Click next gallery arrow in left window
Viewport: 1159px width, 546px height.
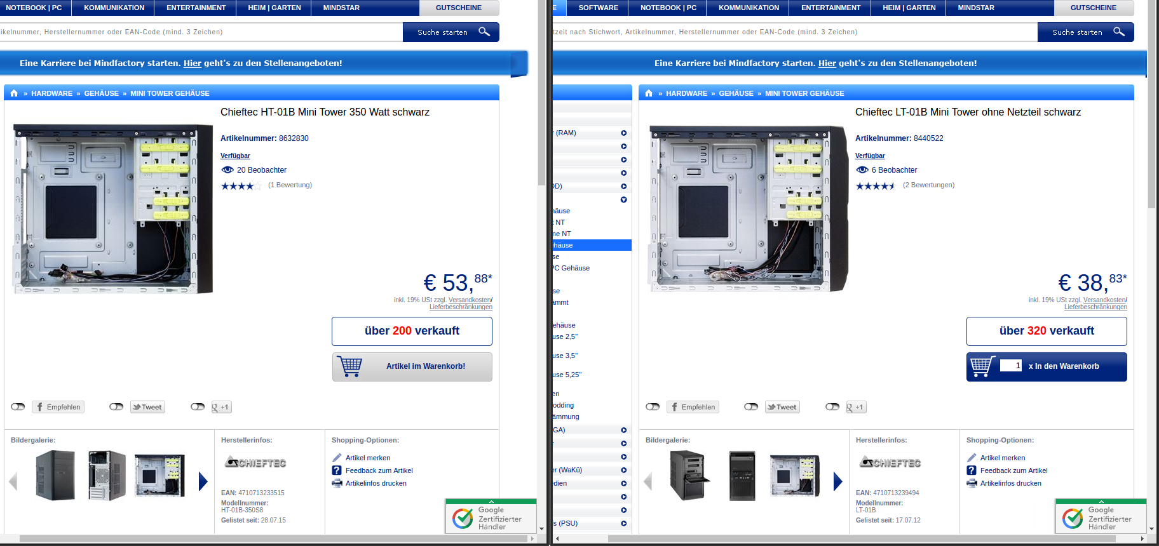coord(203,481)
